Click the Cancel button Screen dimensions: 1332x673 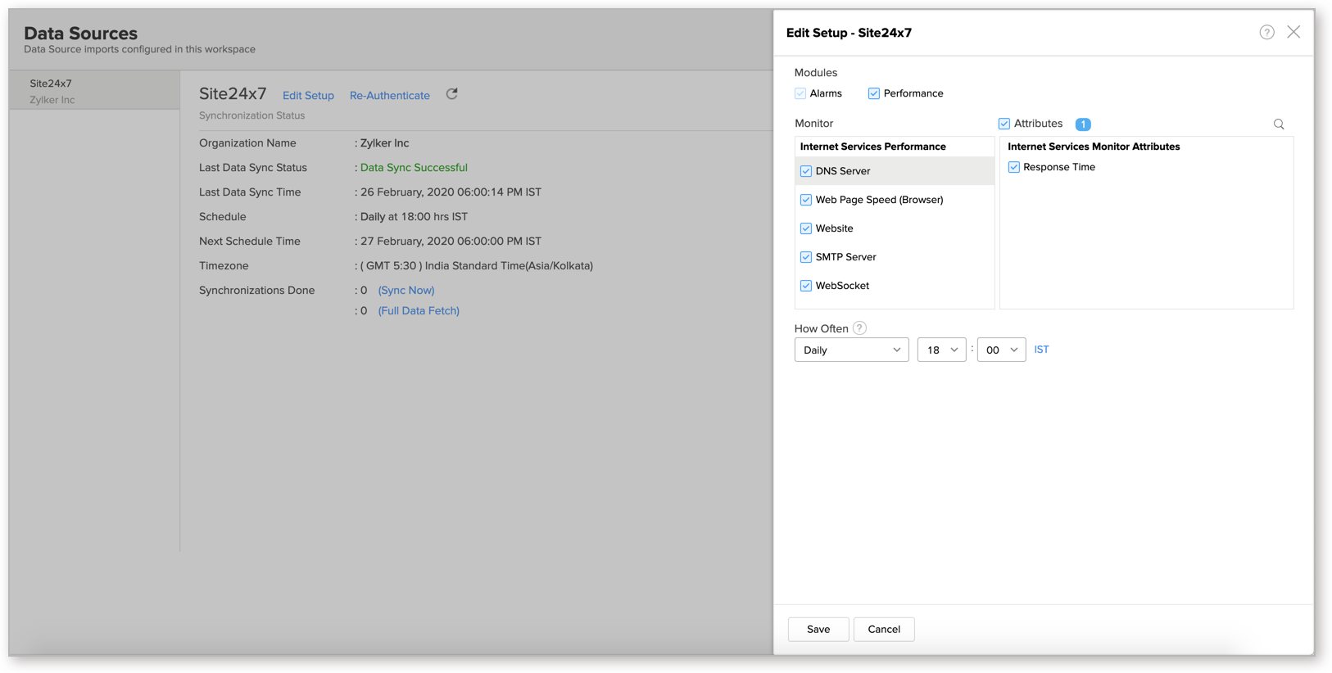[884, 629]
